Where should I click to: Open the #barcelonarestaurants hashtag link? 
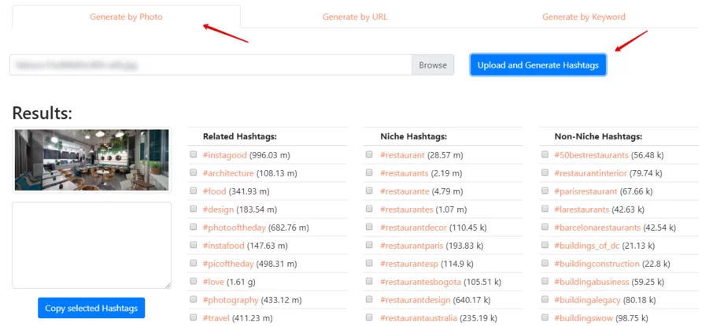pos(597,228)
